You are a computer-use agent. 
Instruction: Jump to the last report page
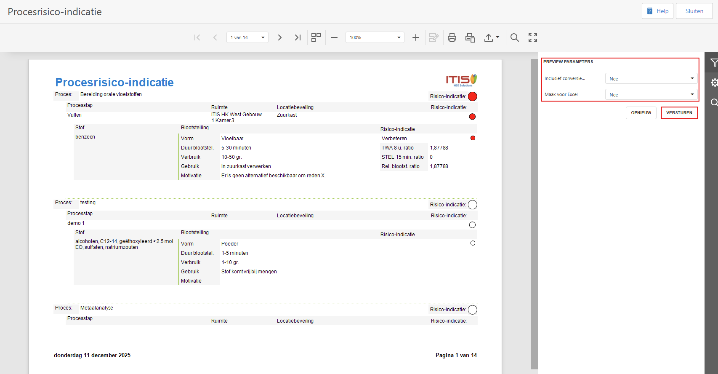click(298, 37)
